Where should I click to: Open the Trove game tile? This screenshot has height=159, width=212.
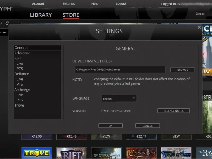[37, 153]
